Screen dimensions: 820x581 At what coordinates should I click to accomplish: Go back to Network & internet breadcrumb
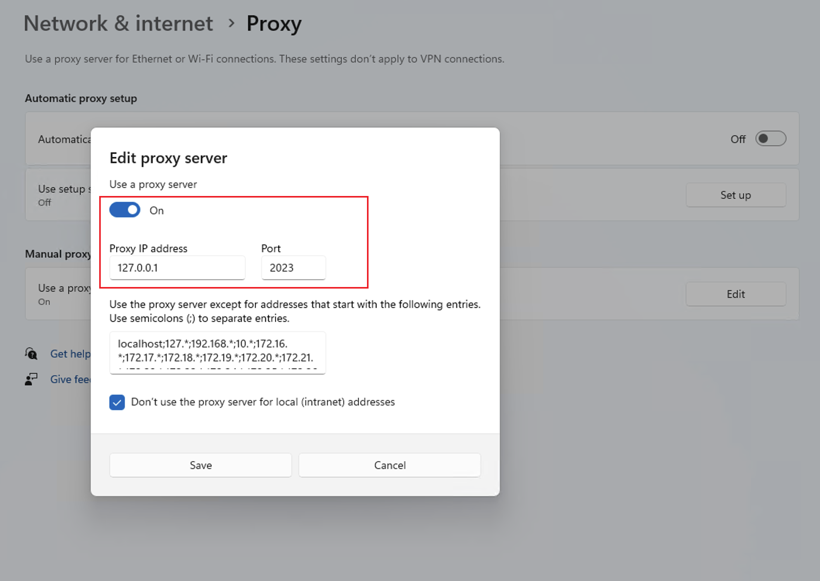(118, 24)
